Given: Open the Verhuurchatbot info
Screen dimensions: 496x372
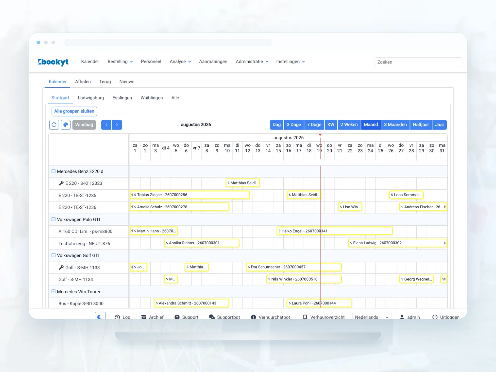Looking at the screenshot, I should coord(270,317).
